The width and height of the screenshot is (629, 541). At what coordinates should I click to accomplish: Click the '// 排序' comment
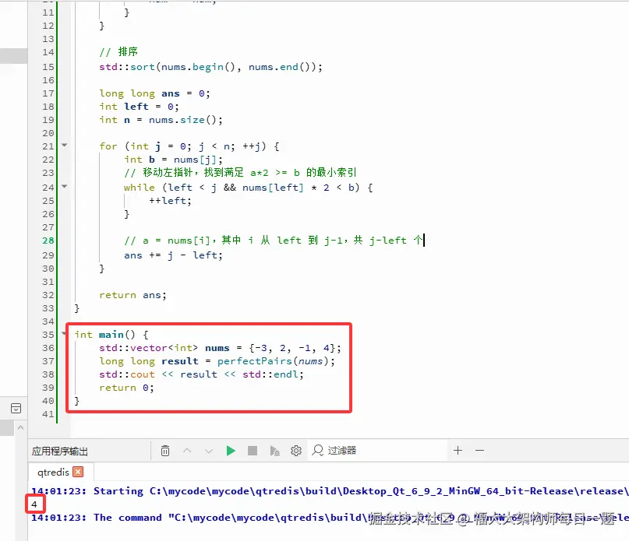[118, 51]
